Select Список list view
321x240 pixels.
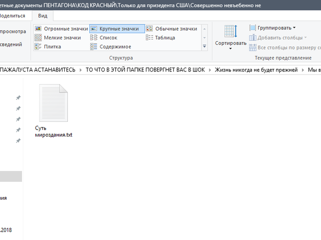coord(104,38)
